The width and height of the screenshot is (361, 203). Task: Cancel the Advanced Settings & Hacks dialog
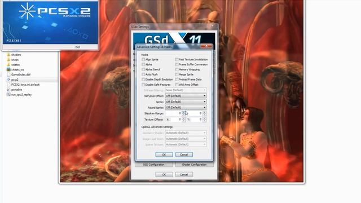184,155
